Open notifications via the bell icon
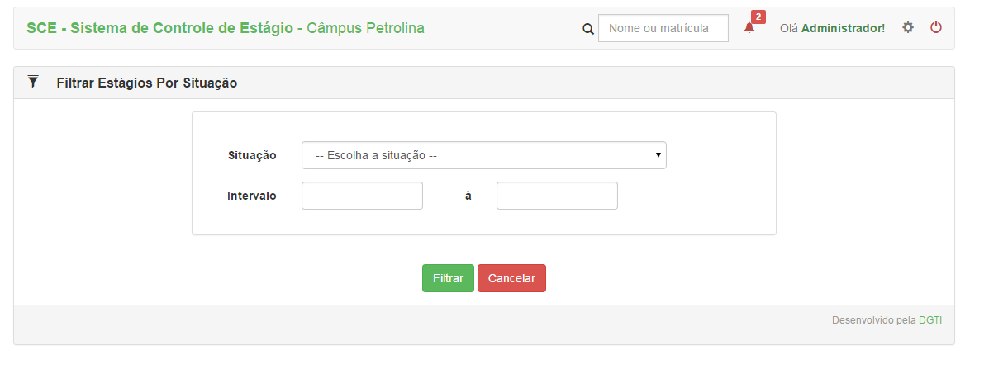The height and width of the screenshot is (369, 984). click(749, 27)
